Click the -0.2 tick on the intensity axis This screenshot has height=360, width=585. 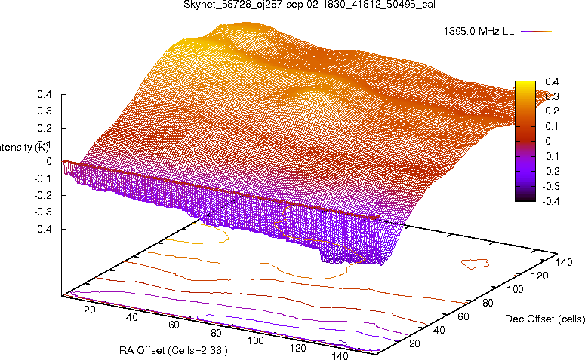(x=43, y=195)
